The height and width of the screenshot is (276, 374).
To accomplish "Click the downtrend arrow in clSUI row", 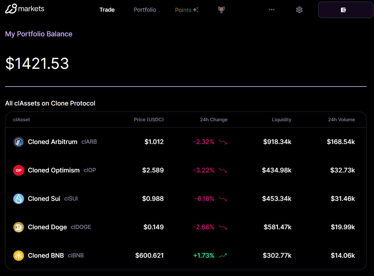I will [x=223, y=199].
